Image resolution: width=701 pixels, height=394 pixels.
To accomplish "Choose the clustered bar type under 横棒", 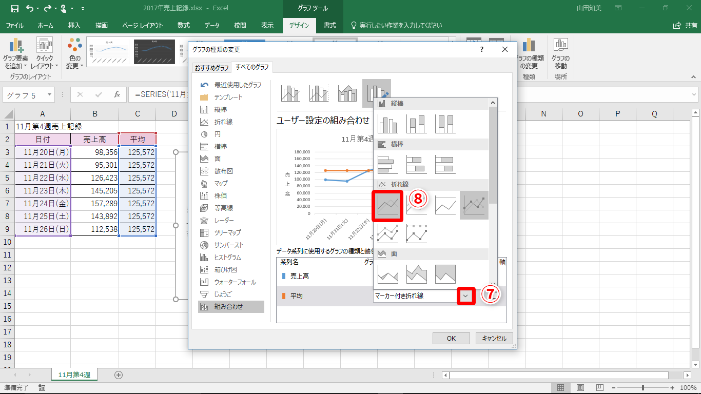I will point(388,164).
